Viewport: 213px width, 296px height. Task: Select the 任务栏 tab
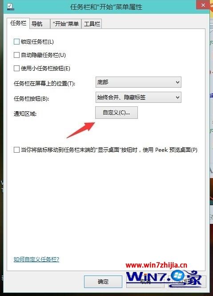pos(18,23)
